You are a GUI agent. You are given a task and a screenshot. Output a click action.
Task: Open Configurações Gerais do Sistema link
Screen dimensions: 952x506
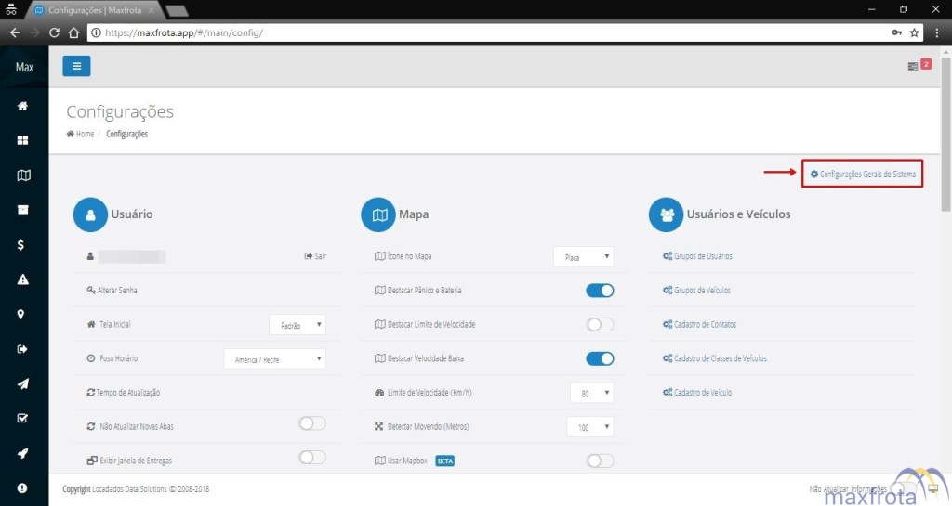pos(863,174)
